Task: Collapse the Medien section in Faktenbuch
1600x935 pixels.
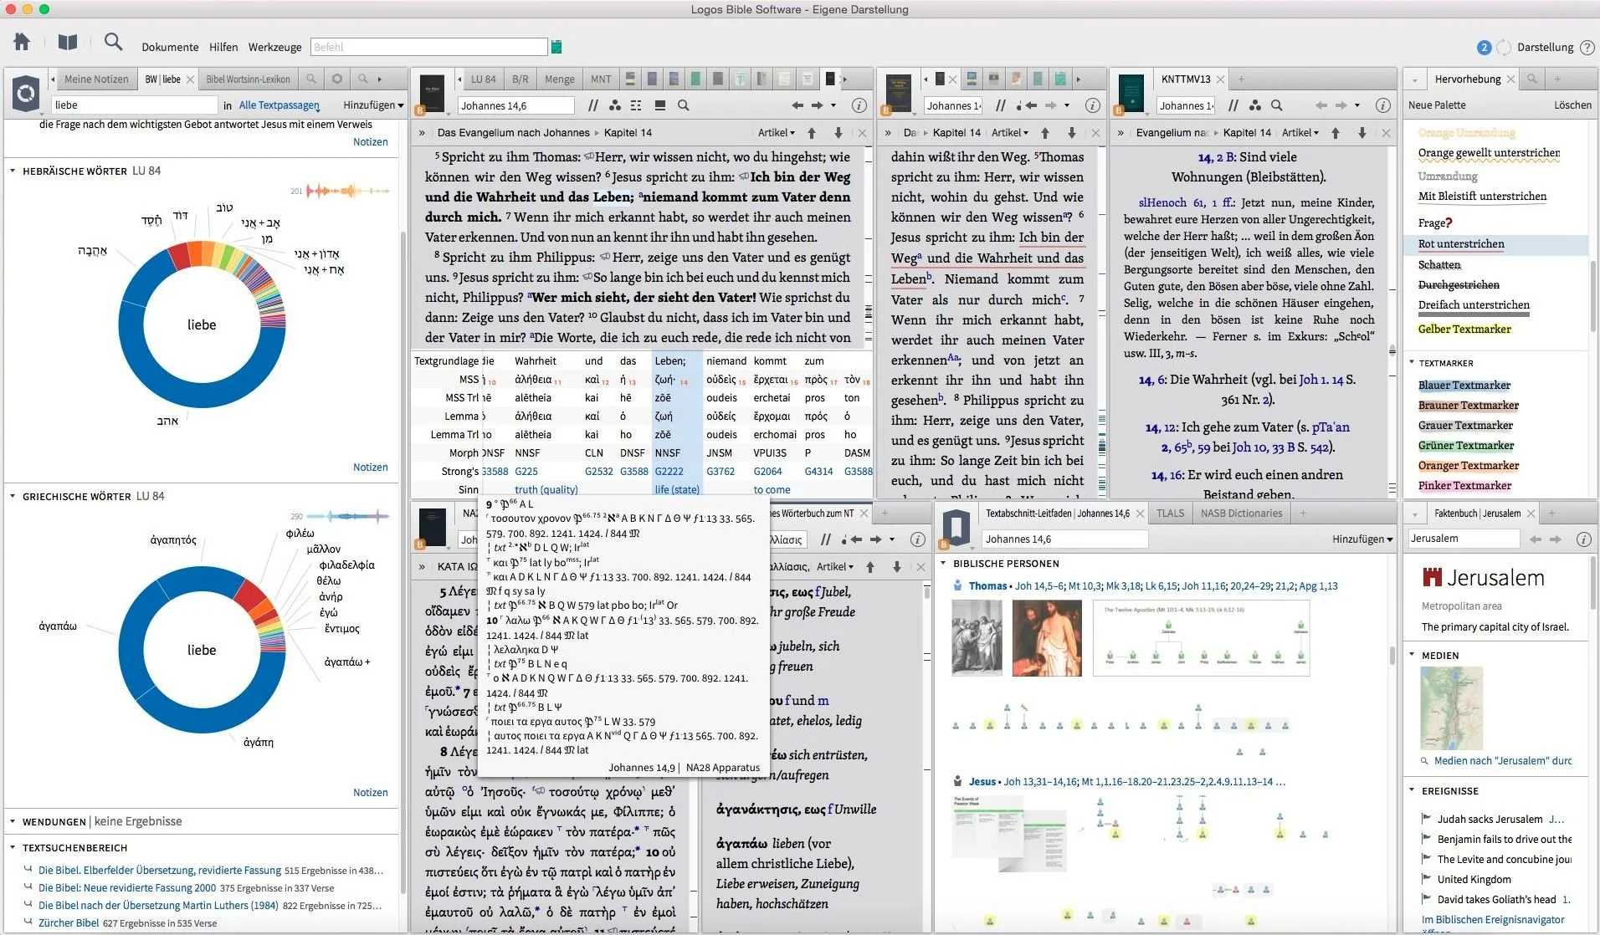Action: click(x=1412, y=655)
